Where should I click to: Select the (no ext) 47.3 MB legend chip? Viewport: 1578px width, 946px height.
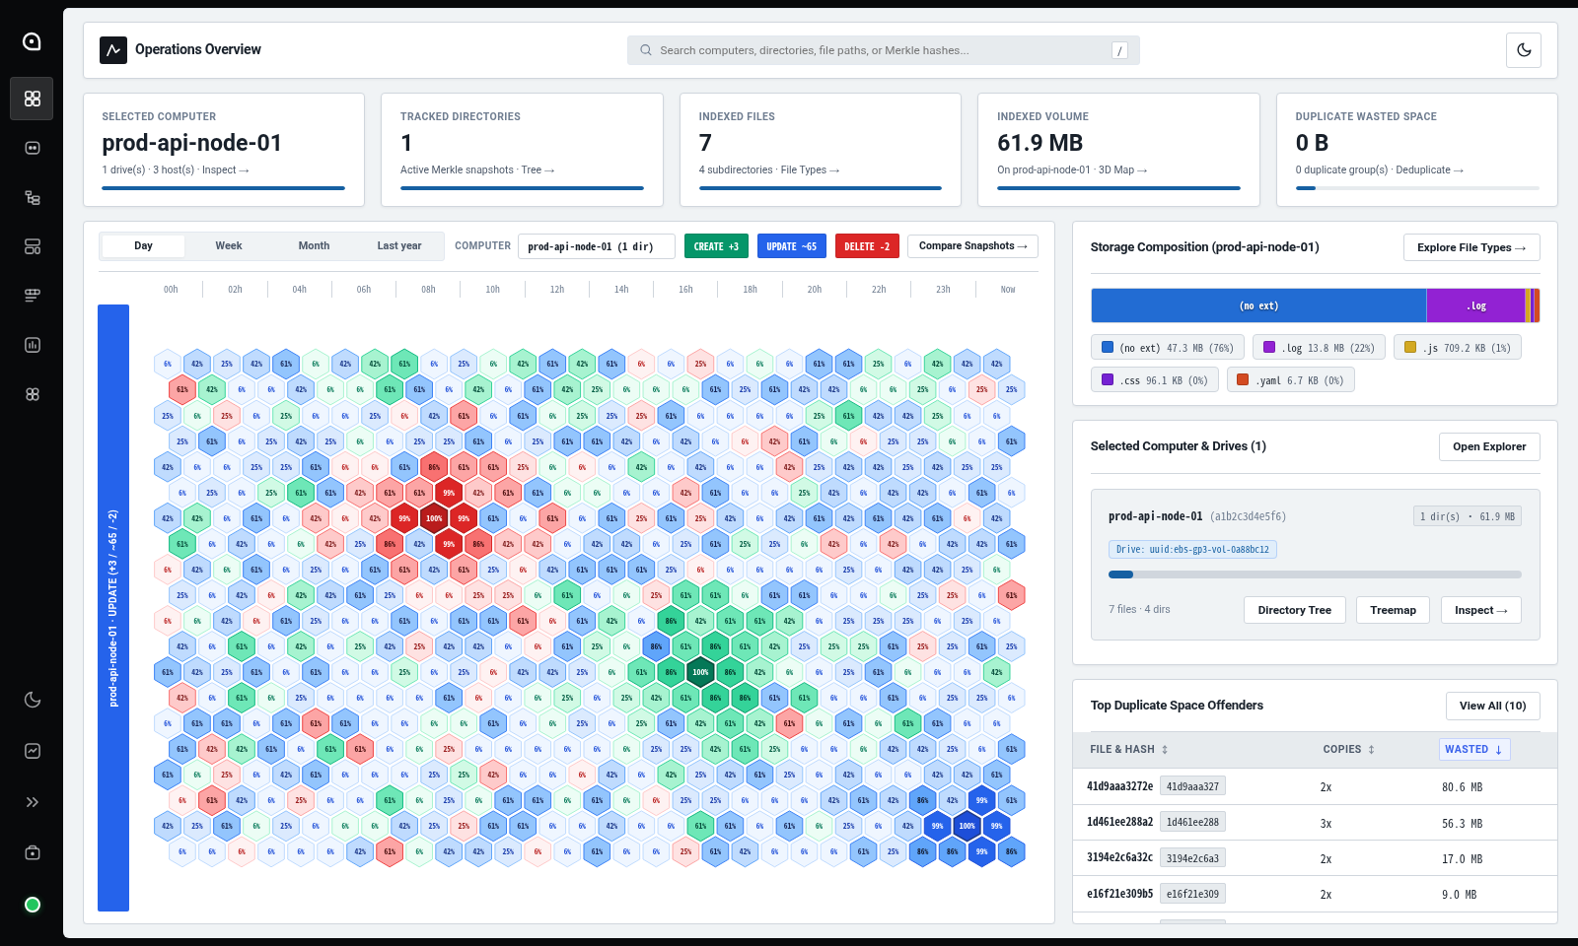[x=1168, y=347]
